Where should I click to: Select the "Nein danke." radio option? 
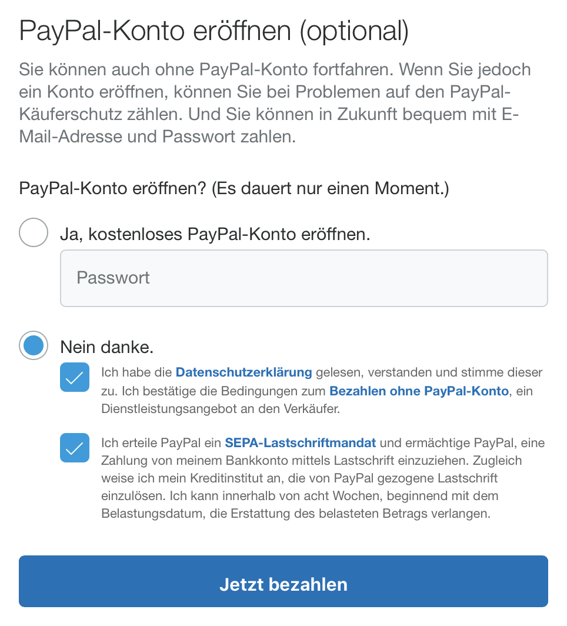click(34, 346)
